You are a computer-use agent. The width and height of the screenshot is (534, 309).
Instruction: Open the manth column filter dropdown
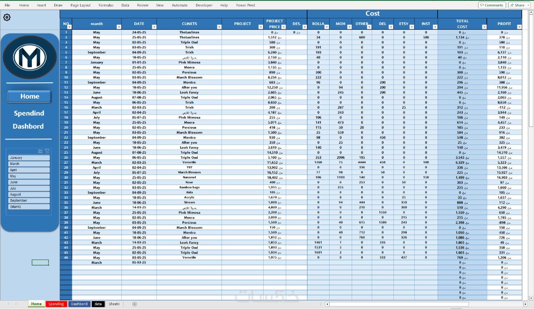(x=119, y=27)
